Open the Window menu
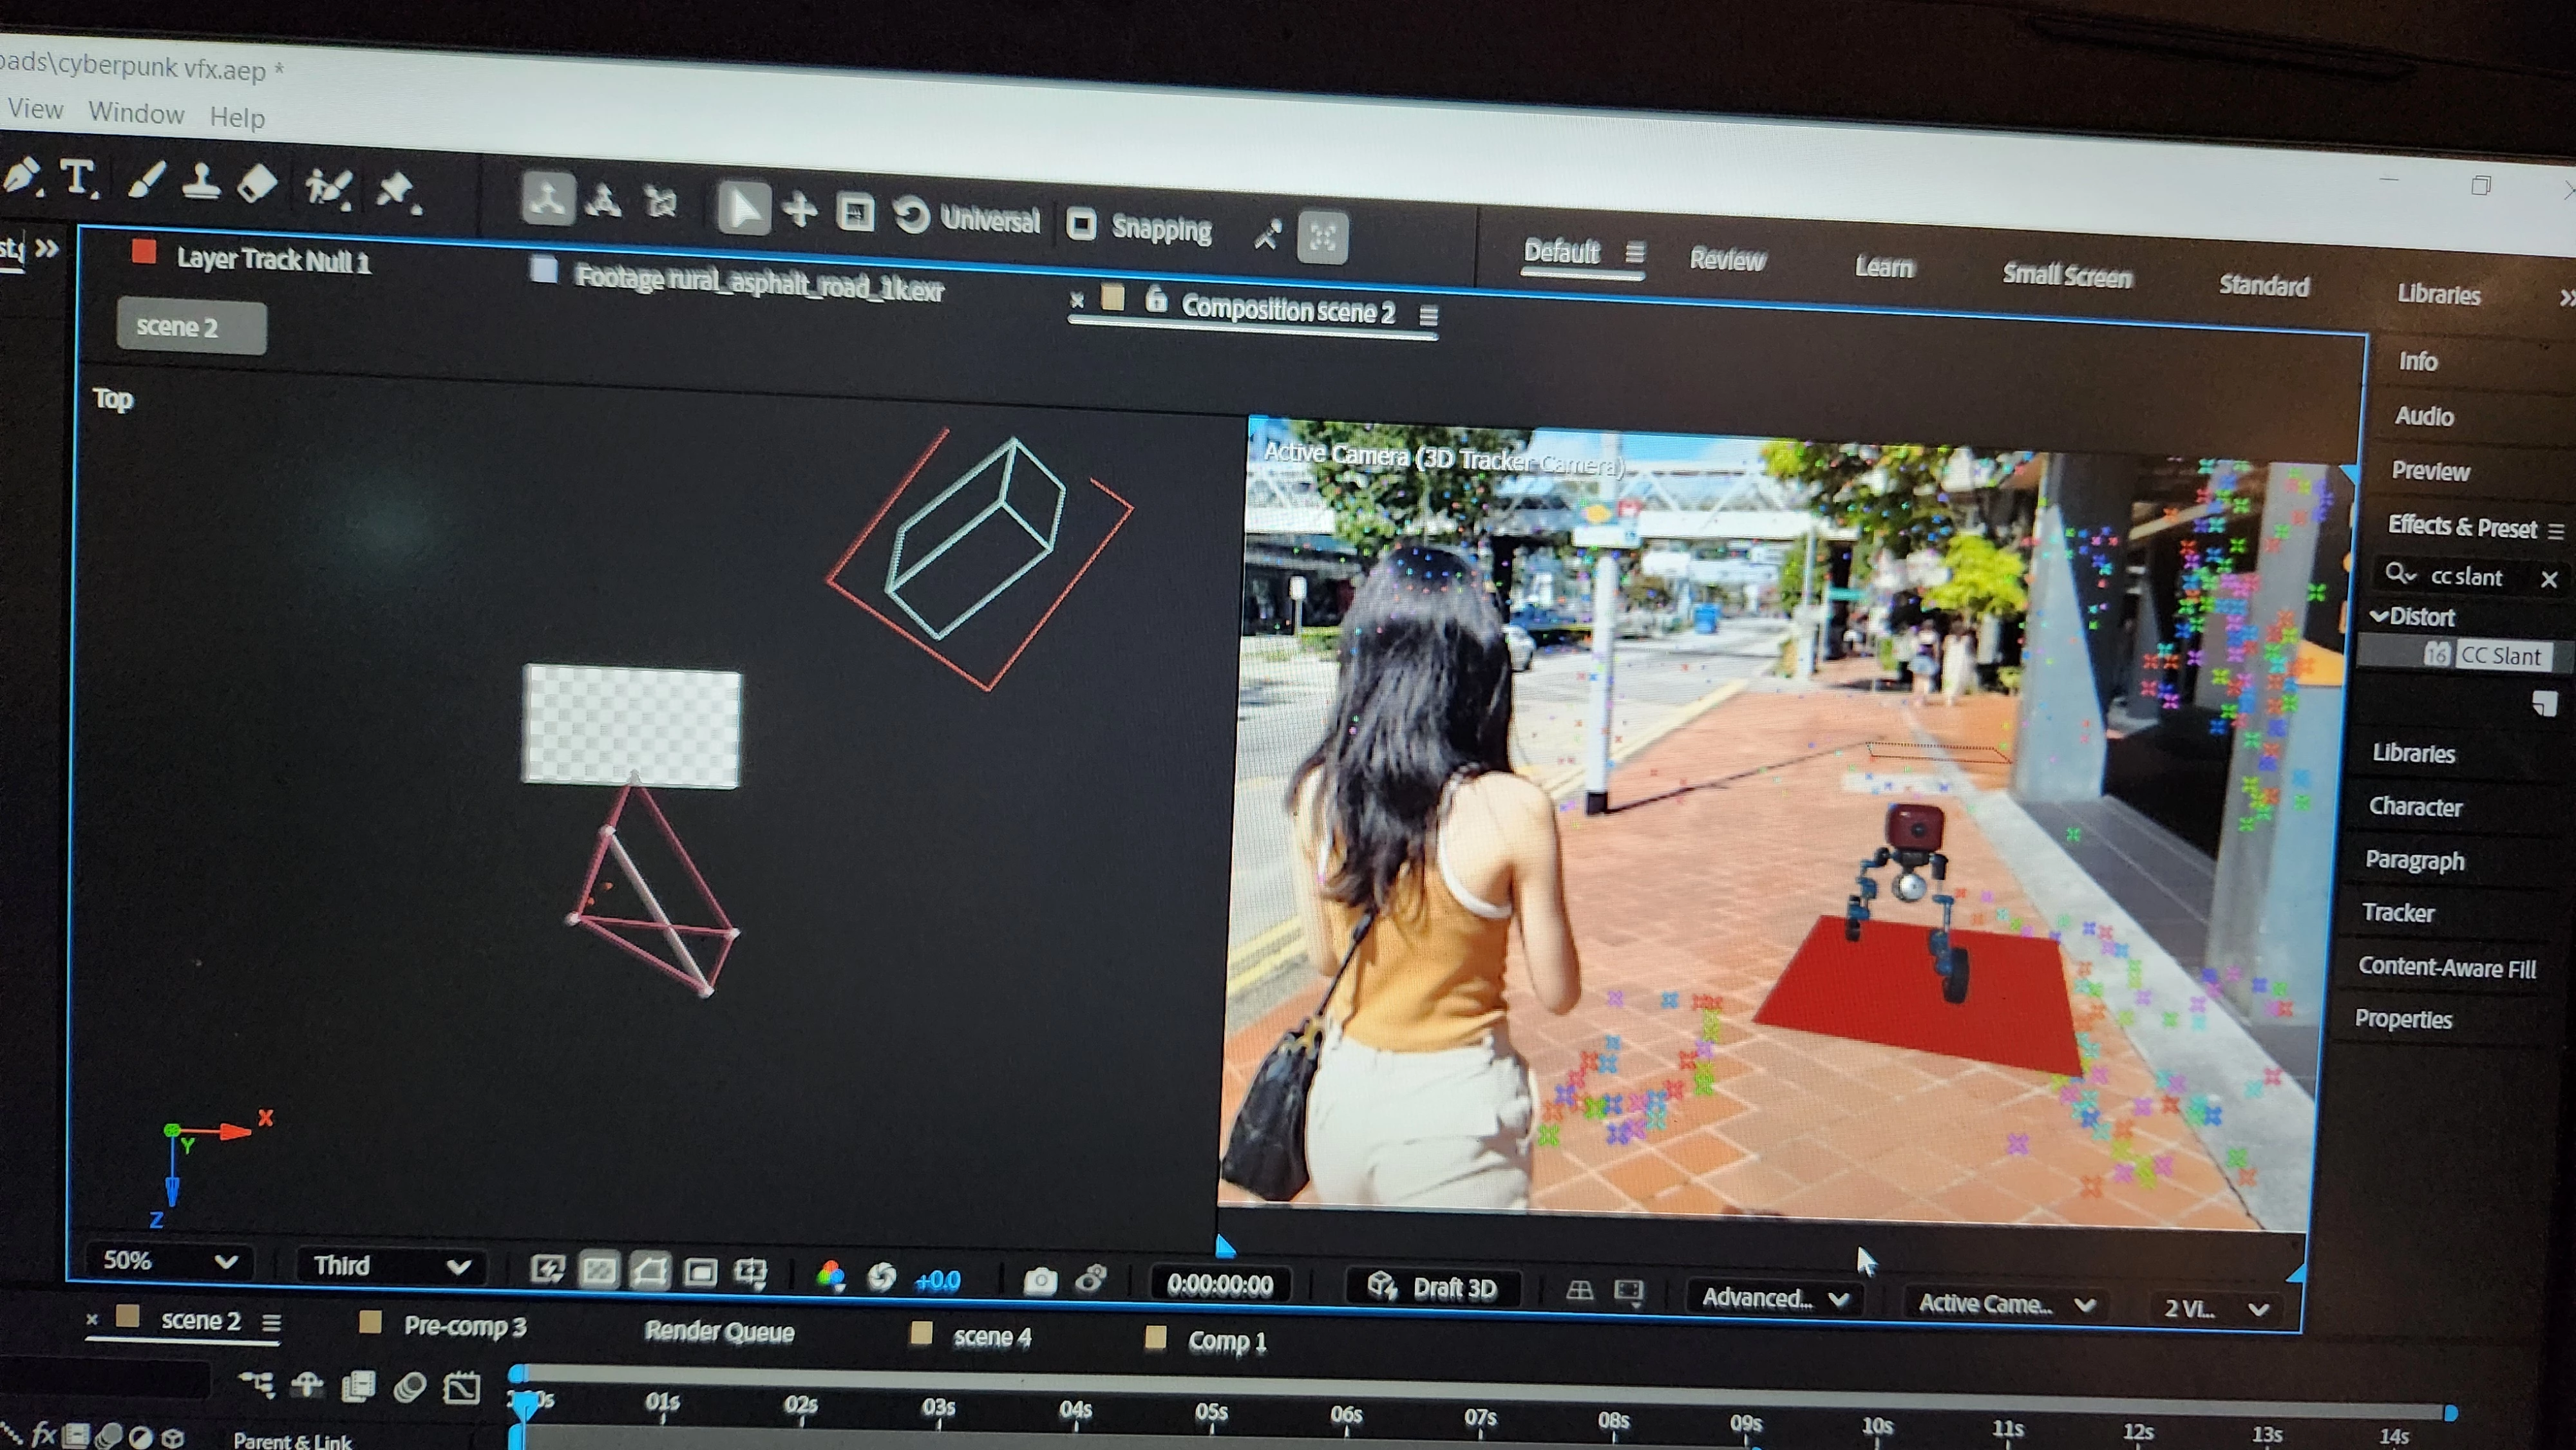Image resolution: width=2576 pixels, height=1450 pixels. point(136,113)
